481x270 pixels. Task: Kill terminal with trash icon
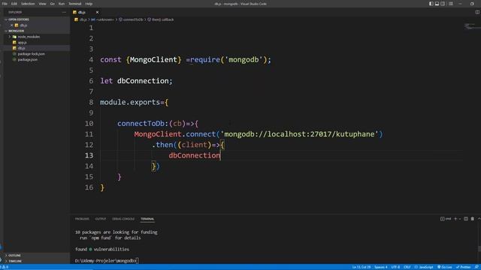click(x=473, y=219)
